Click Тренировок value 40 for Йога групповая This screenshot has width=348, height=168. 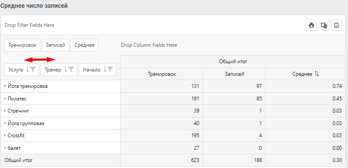197,123
